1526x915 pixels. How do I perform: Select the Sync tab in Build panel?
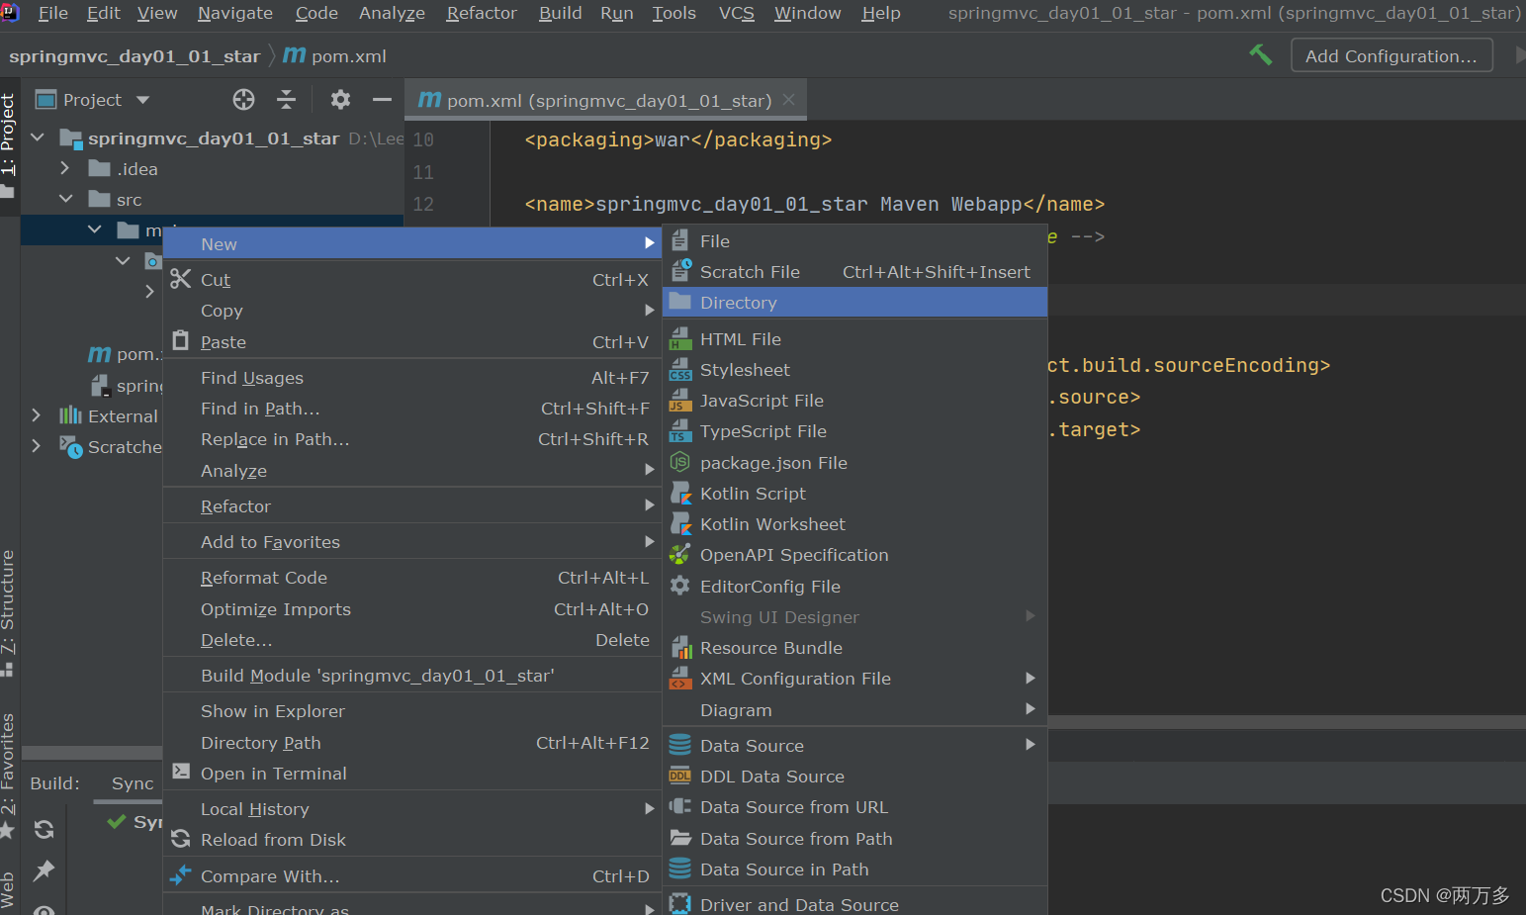133,782
